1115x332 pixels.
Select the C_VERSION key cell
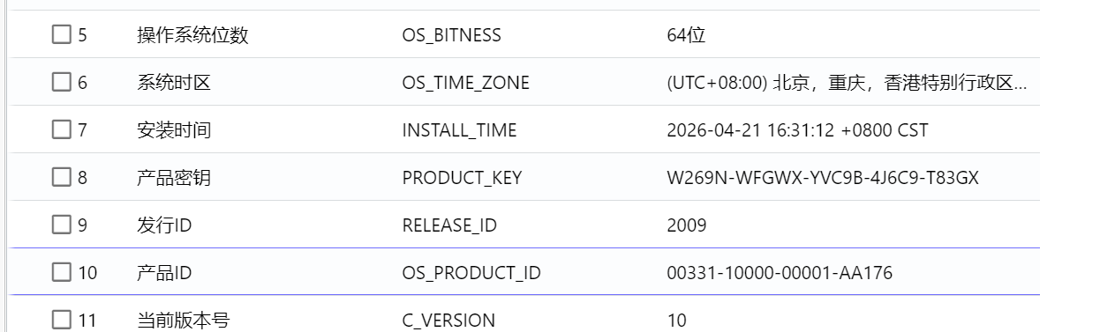click(x=448, y=321)
